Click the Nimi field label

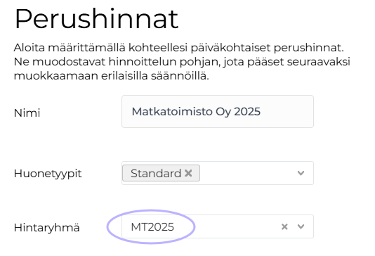pos(27,113)
